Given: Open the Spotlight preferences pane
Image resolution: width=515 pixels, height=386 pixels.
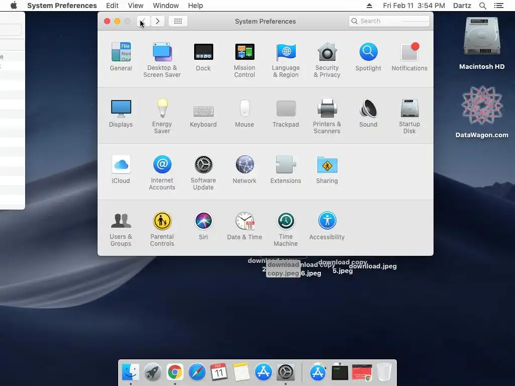Looking at the screenshot, I should click(x=368, y=56).
